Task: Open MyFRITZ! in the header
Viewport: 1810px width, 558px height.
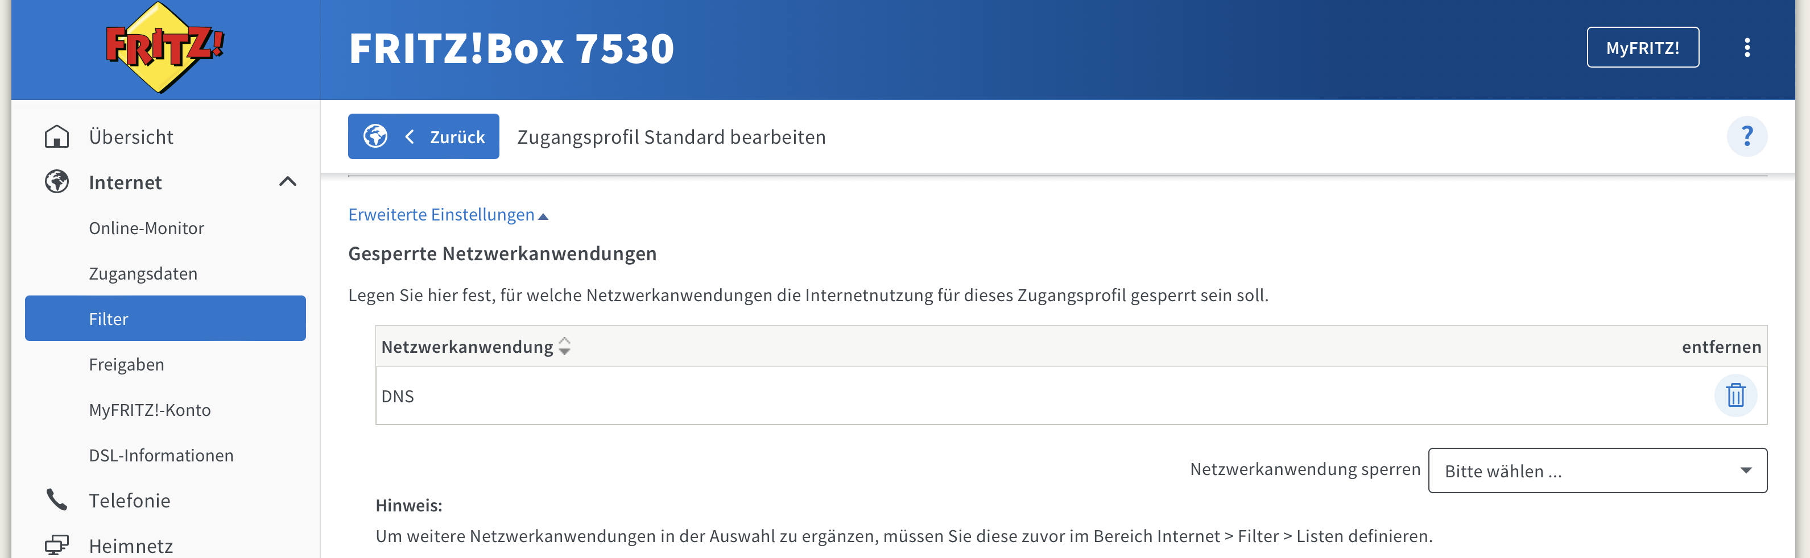Action: click(x=1643, y=47)
